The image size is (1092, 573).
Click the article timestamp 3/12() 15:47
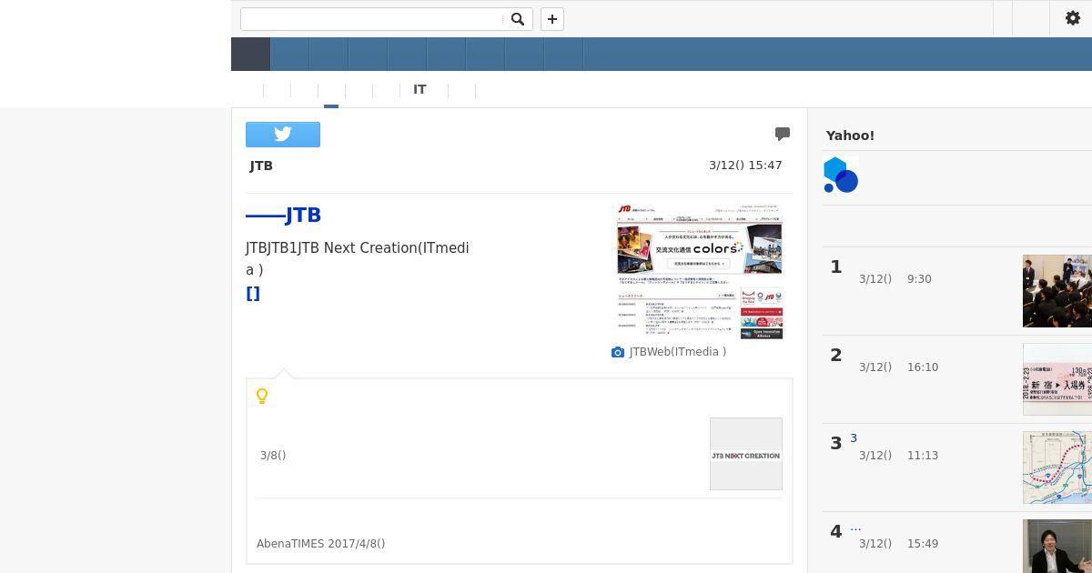[745, 166]
